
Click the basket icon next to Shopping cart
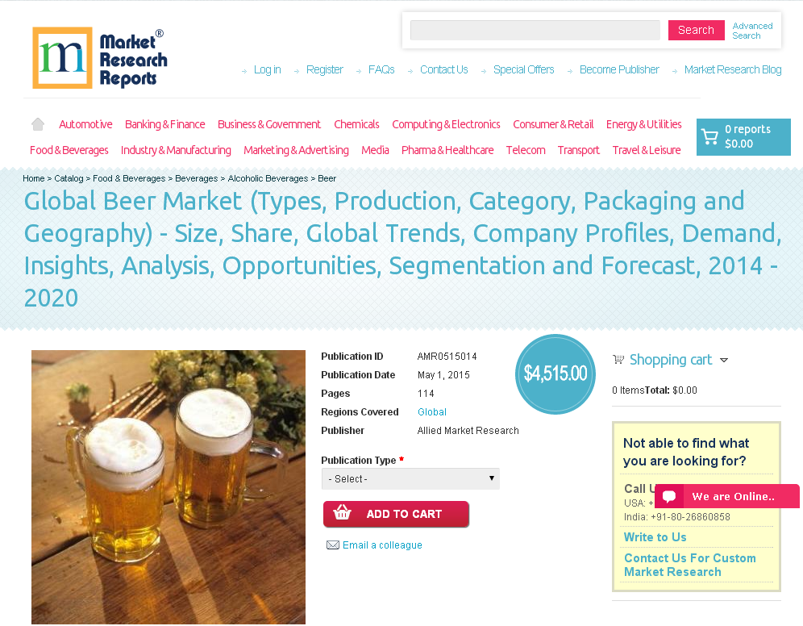click(618, 359)
